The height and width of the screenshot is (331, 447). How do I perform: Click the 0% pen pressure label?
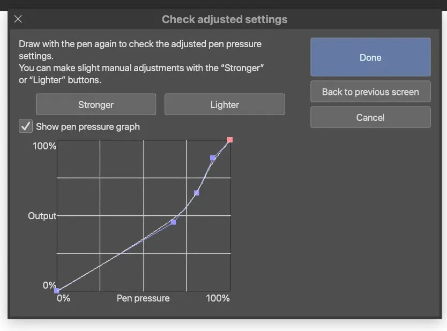pyautogui.click(x=63, y=298)
